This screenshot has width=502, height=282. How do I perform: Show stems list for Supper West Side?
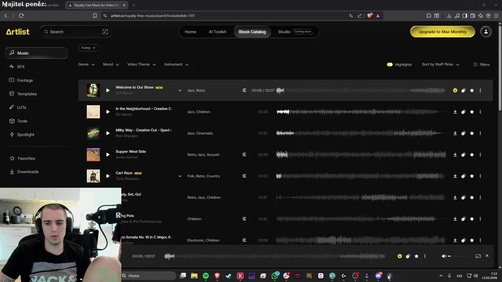click(244, 155)
